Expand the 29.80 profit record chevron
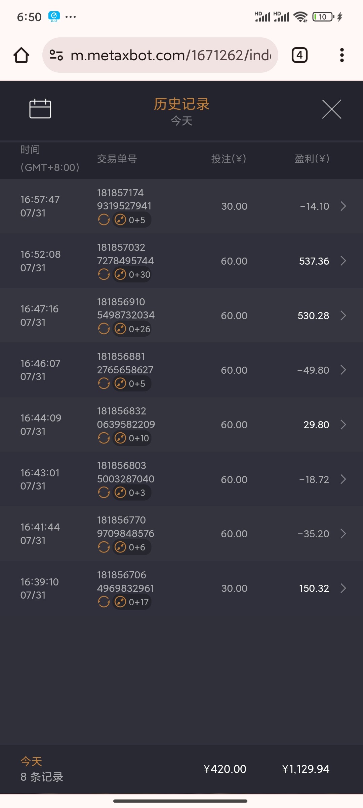This screenshot has width=363, height=808. (x=343, y=425)
